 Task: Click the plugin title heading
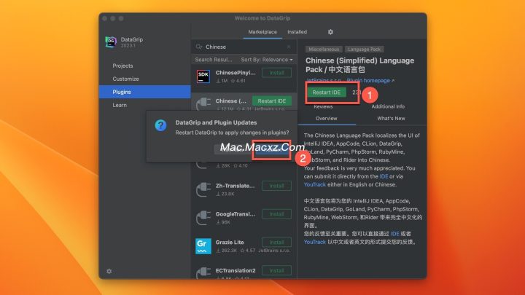[x=359, y=65]
